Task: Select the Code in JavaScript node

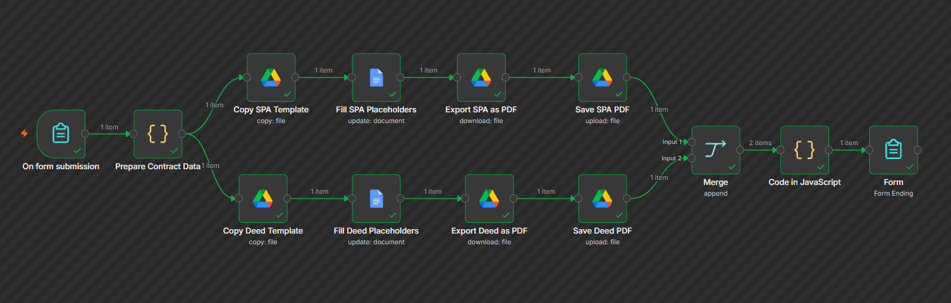Action: [805, 150]
